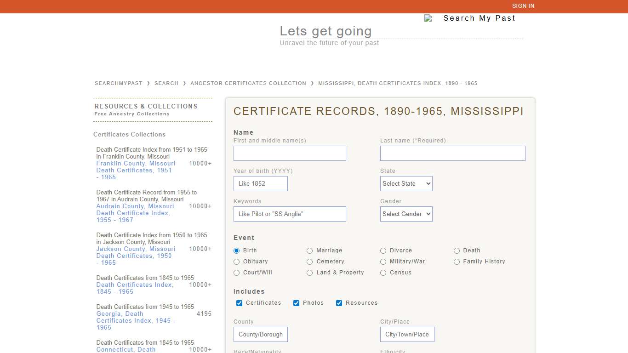Open ANCESTOR CERTIFICATES COLLECTION breadcrumb link
This screenshot has width=628, height=353.
[x=248, y=83]
